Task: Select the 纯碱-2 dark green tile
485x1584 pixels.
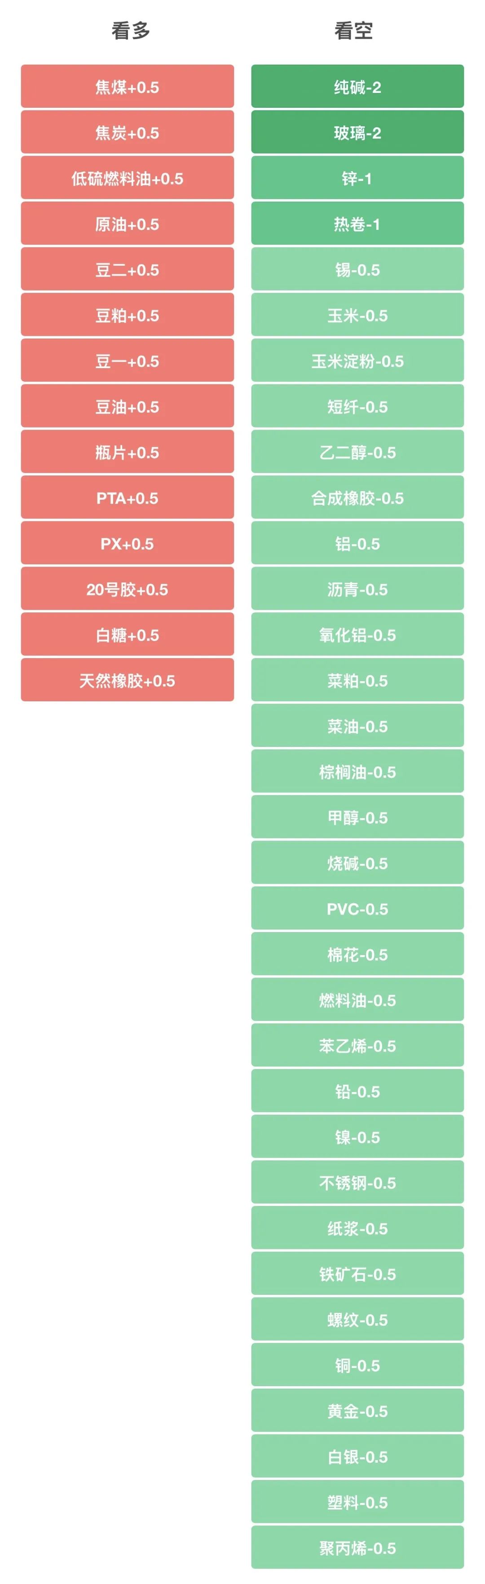Action: click(357, 87)
